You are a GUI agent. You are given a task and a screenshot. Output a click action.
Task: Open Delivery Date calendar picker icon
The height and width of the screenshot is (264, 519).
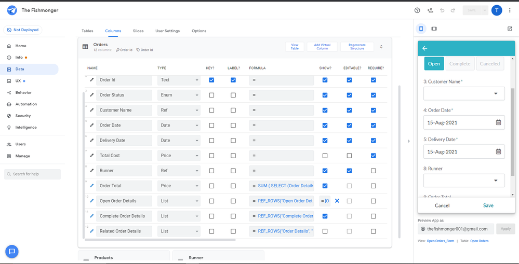tap(498, 151)
